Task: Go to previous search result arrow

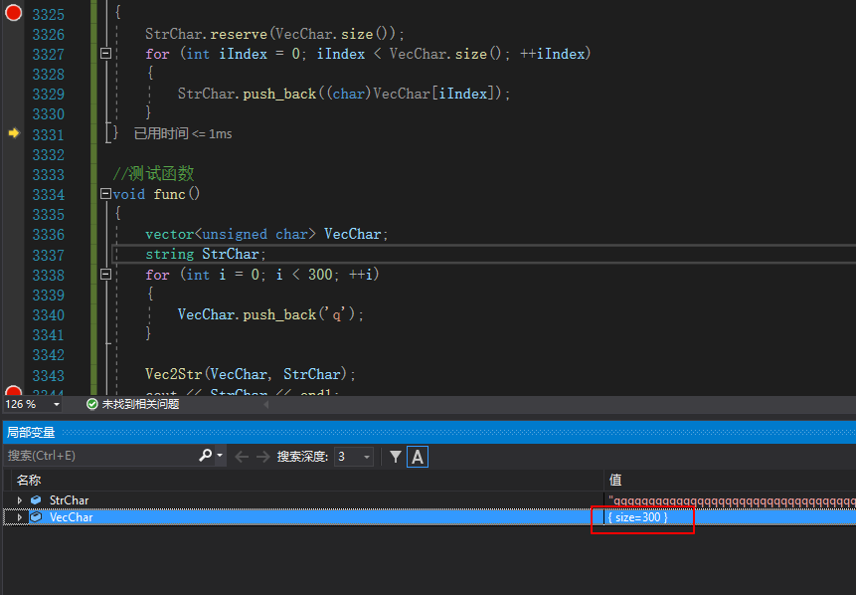Action: (x=242, y=457)
